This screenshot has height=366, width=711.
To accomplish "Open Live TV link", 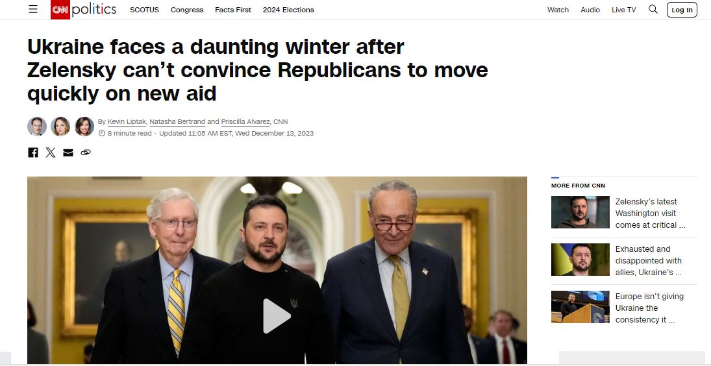I will click(x=623, y=10).
